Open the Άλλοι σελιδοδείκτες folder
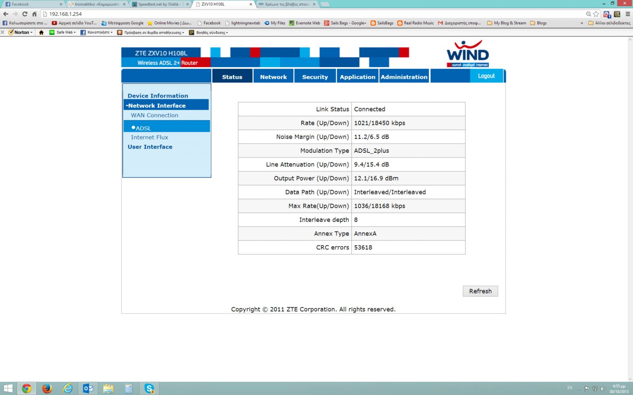Viewport: 633px width, 395px height. coord(609,23)
